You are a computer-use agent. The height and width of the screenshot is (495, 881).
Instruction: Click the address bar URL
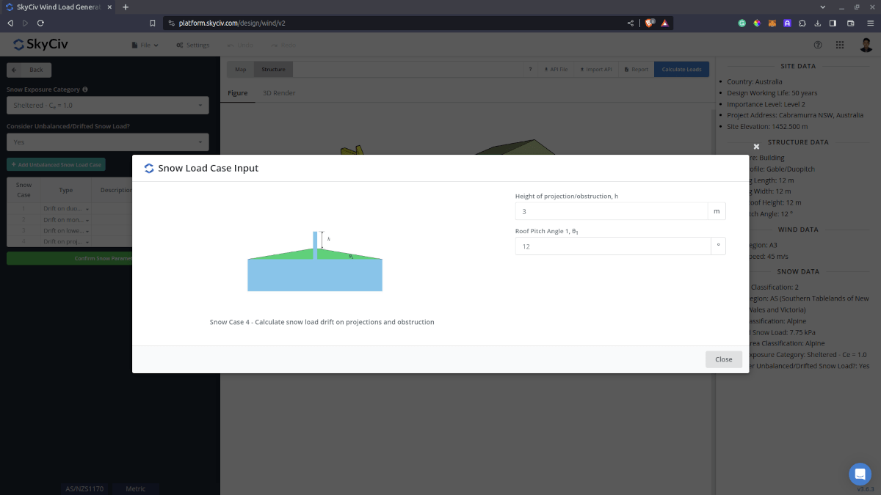[232, 23]
